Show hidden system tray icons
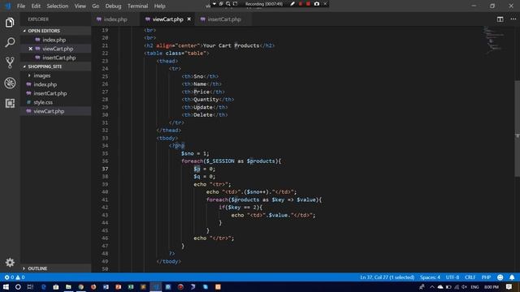This screenshot has height=292, width=520. click(x=432, y=287)
